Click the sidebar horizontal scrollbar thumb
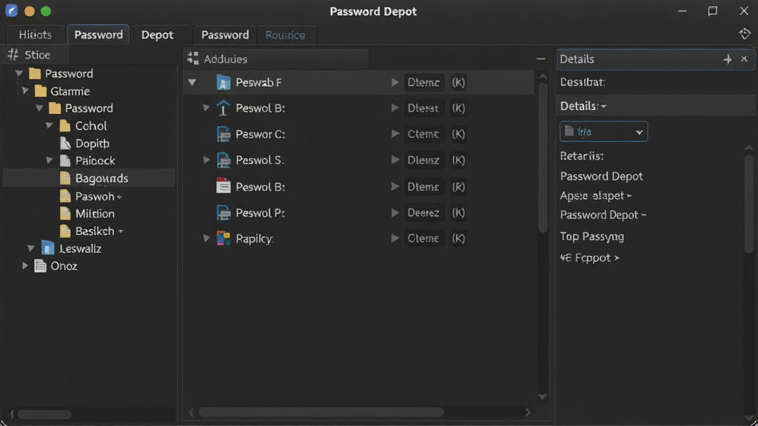 44,414
